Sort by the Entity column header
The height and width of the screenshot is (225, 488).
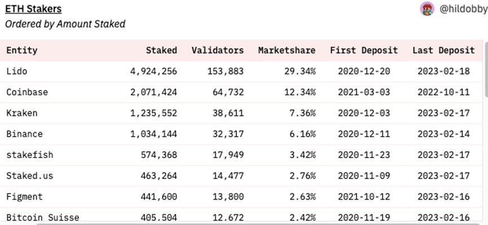pos(22,50)
